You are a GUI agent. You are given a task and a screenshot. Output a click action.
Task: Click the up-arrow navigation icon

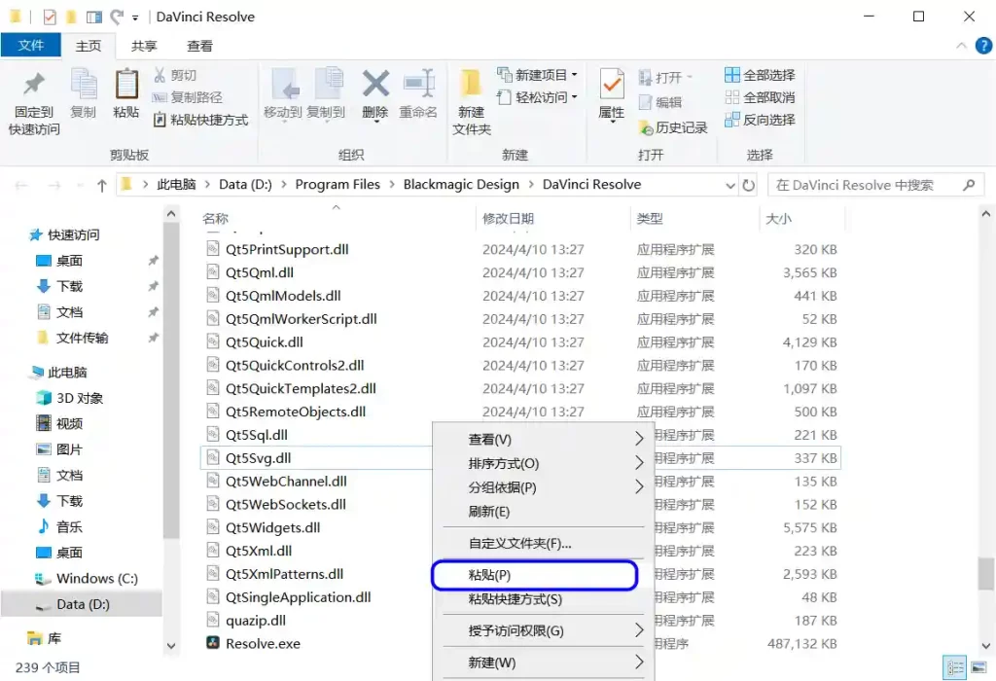tap(101, 185)
